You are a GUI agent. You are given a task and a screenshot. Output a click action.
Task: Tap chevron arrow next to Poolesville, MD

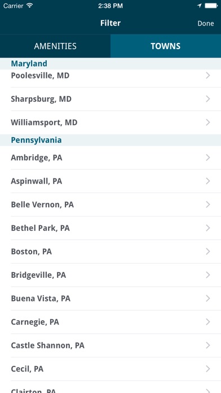(x=207, y=76)
